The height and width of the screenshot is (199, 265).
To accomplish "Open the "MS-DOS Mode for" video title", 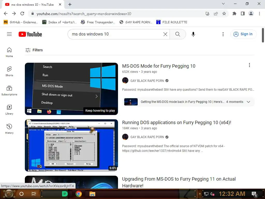I will pyautogui.click(x=159, y=66).
